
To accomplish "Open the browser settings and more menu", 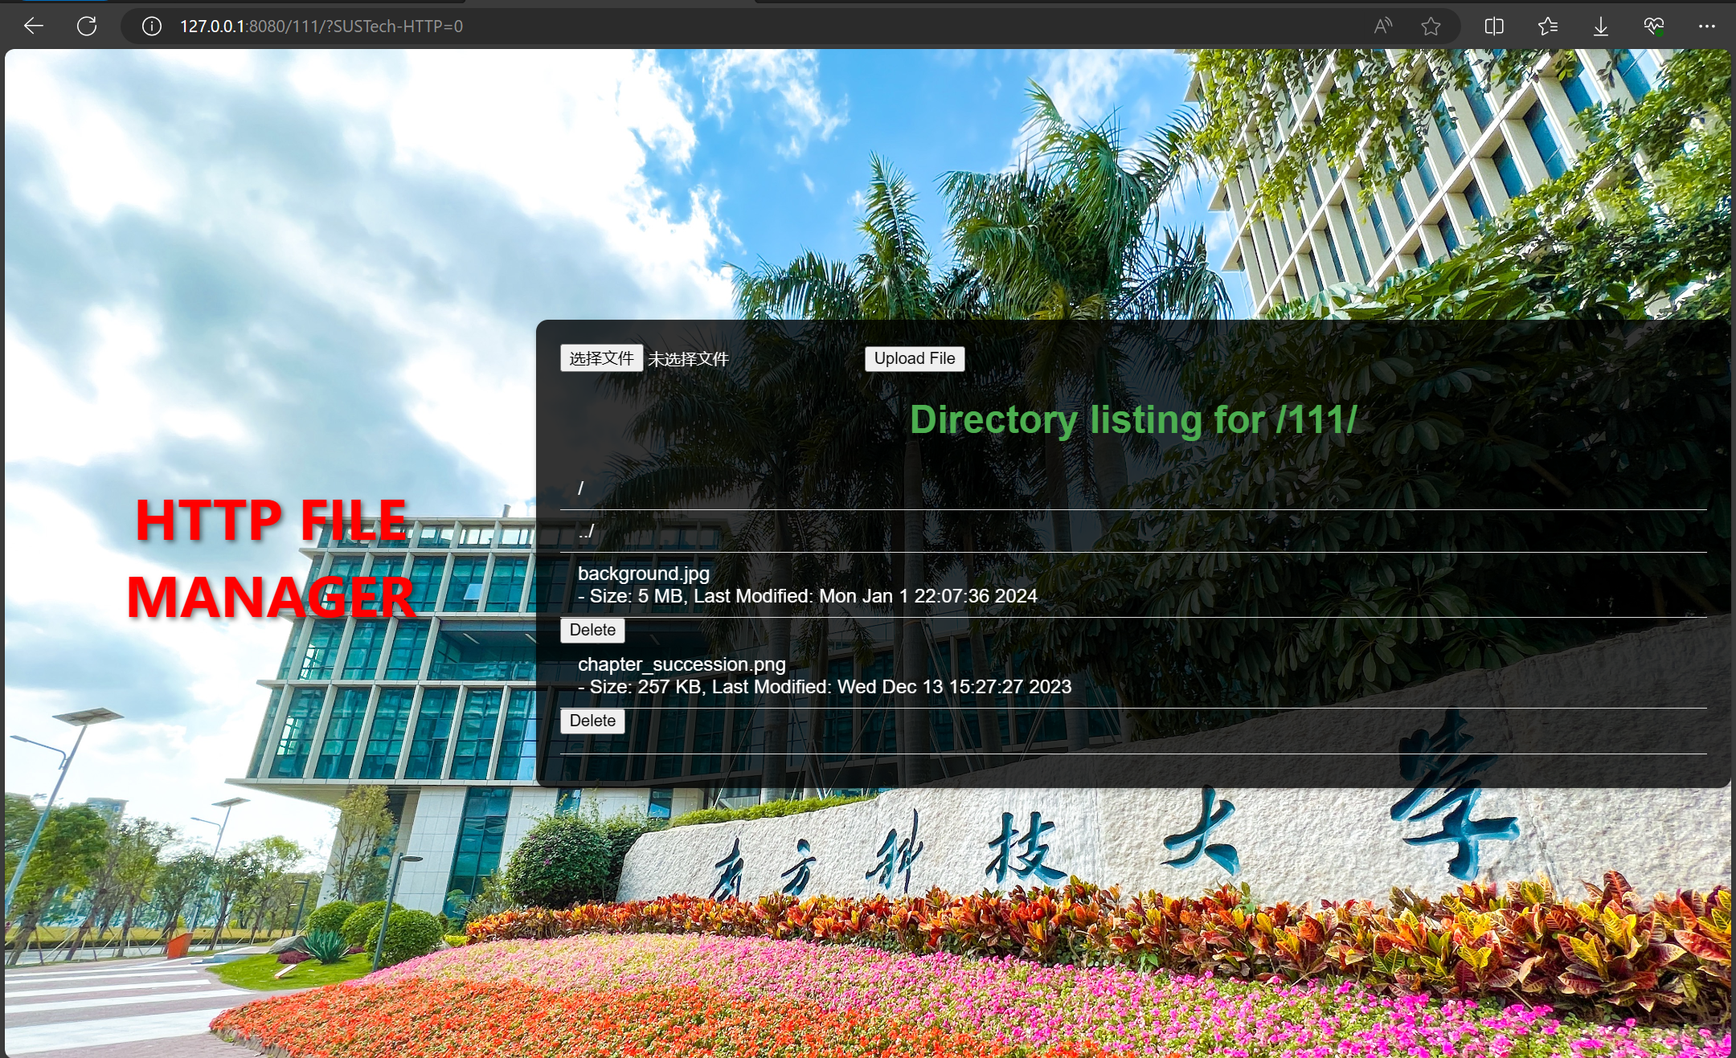I will (x=1706, y=27).
